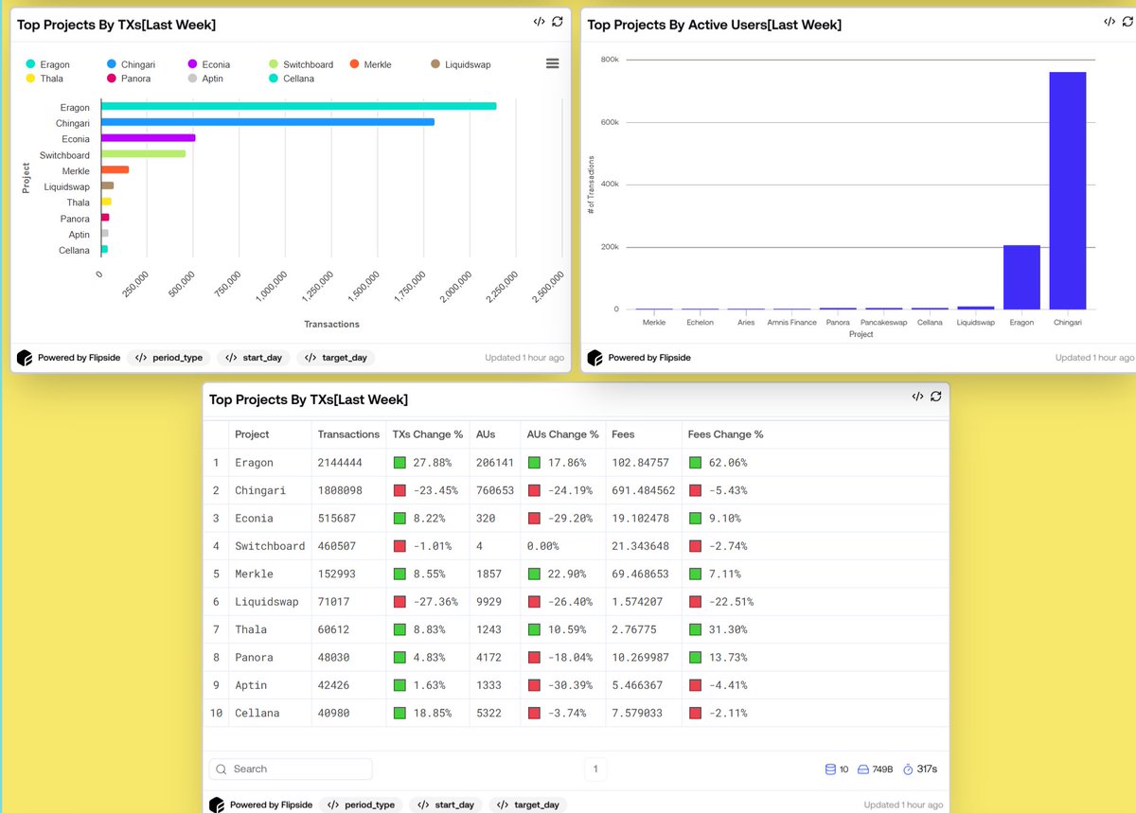This screenshot has height=813, width=1136.
Task: Sort table by TXs Change % column header
Action: [428, 434]
